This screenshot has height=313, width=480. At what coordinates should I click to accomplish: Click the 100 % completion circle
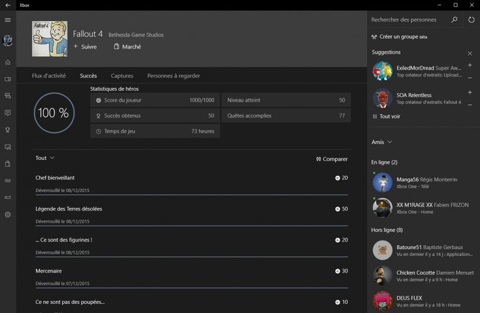pyautogui.click(x=54, y=113)
